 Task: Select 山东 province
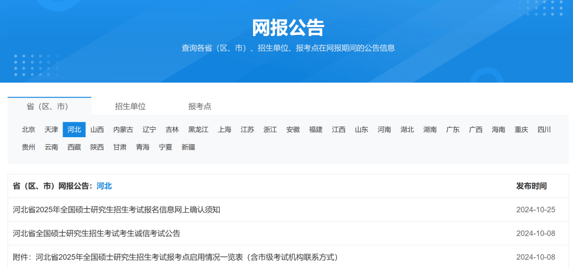[361, 129]
